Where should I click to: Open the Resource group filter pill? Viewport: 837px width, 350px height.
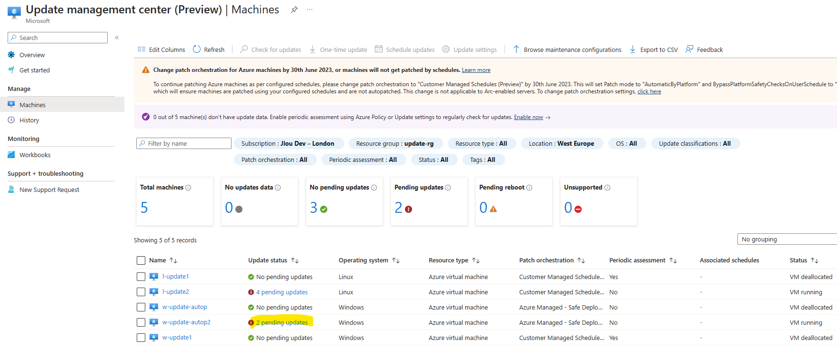point(395,143)
